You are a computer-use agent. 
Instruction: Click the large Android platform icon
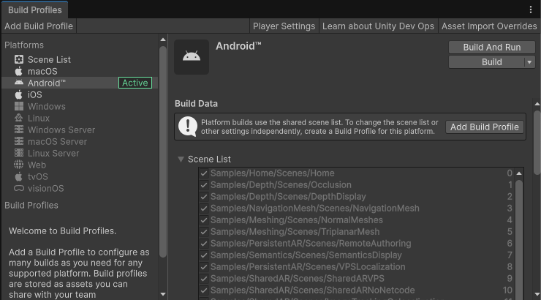192,57
